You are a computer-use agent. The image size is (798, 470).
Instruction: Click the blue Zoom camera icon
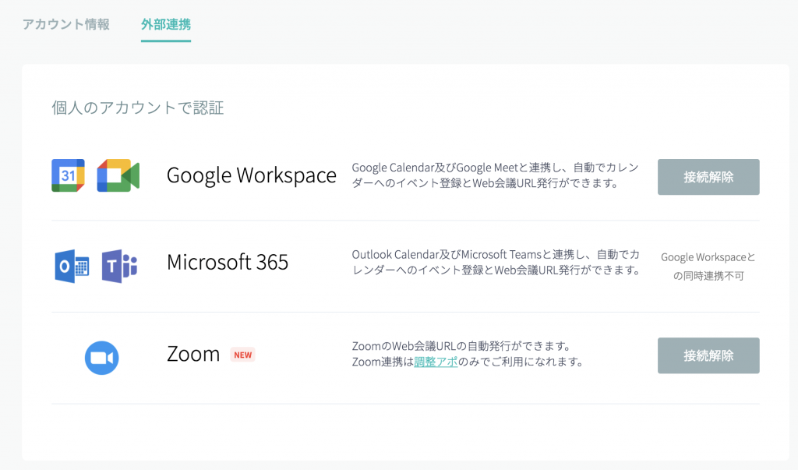tap(101, 358)
